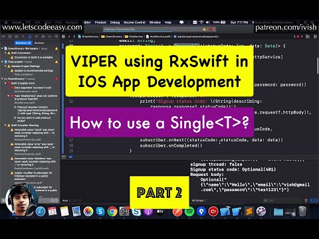Click the volume icon in menu bar

pos(208,23)
